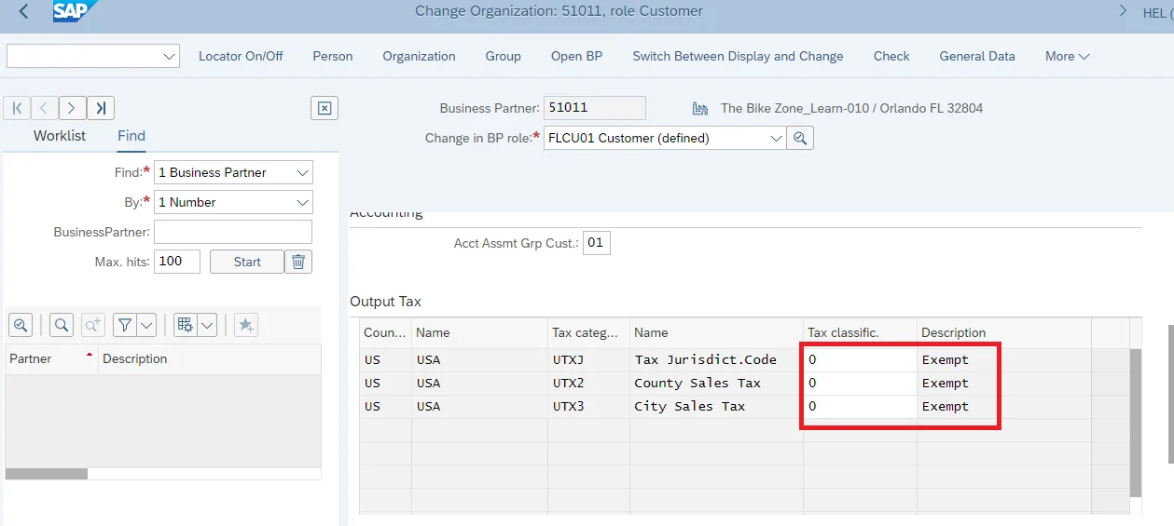
Task: Click the Find Next icon
Action: [x=92, y=325]
